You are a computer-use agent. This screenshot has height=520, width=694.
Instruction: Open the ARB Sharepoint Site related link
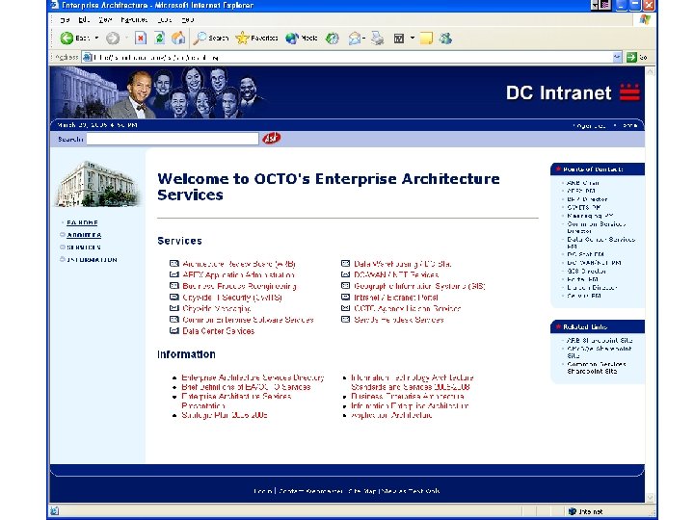tap(600, 341)
